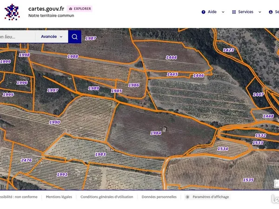Click the cartes.gouv.fr site title
The image size is (279, 209).
click(x=46, y=9)
